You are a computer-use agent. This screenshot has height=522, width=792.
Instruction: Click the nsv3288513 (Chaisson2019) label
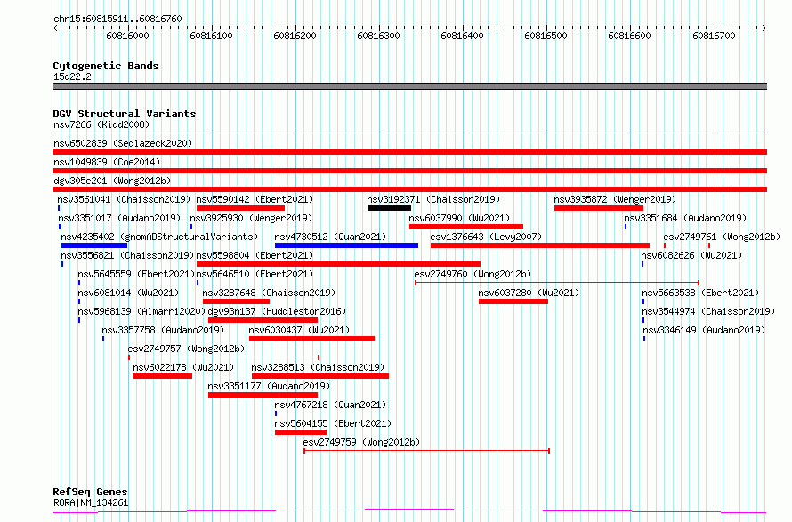pyautogui.click(x=318, y=367)
